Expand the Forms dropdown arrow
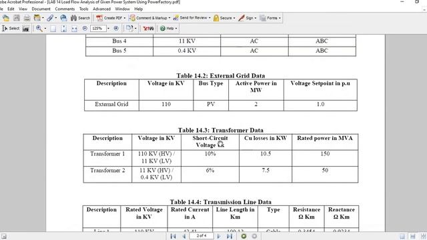Image resolution: width=427 pixels, height=240 pixels. tap(280, 18)
